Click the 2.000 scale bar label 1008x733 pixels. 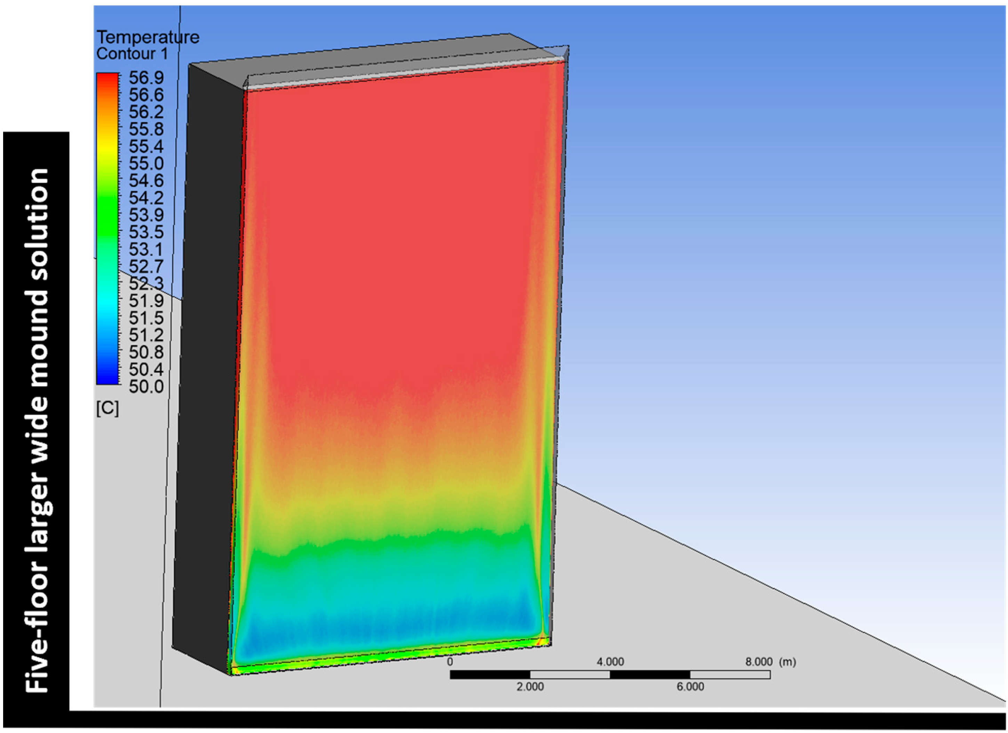[530, 687]
